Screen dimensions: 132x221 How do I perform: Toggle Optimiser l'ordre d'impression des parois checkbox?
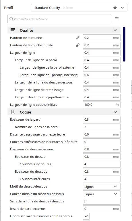[86, 216]
